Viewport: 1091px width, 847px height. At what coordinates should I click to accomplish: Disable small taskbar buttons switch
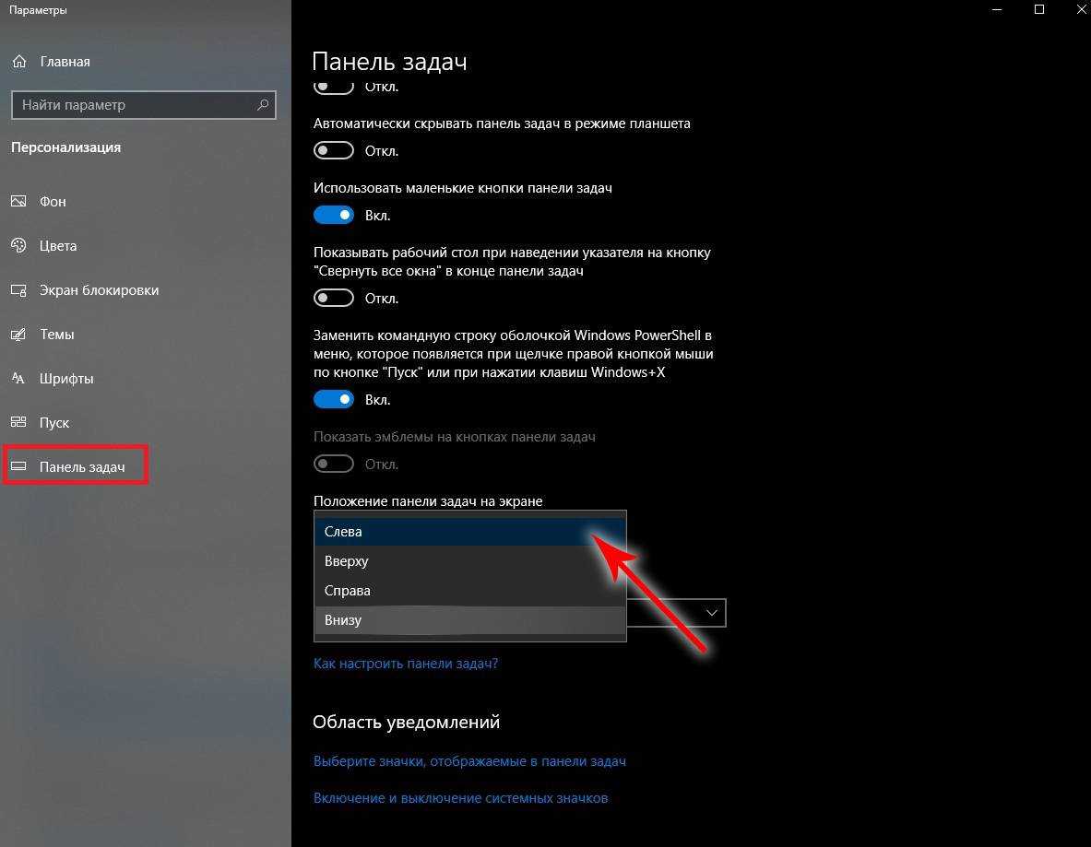point(333,215)
